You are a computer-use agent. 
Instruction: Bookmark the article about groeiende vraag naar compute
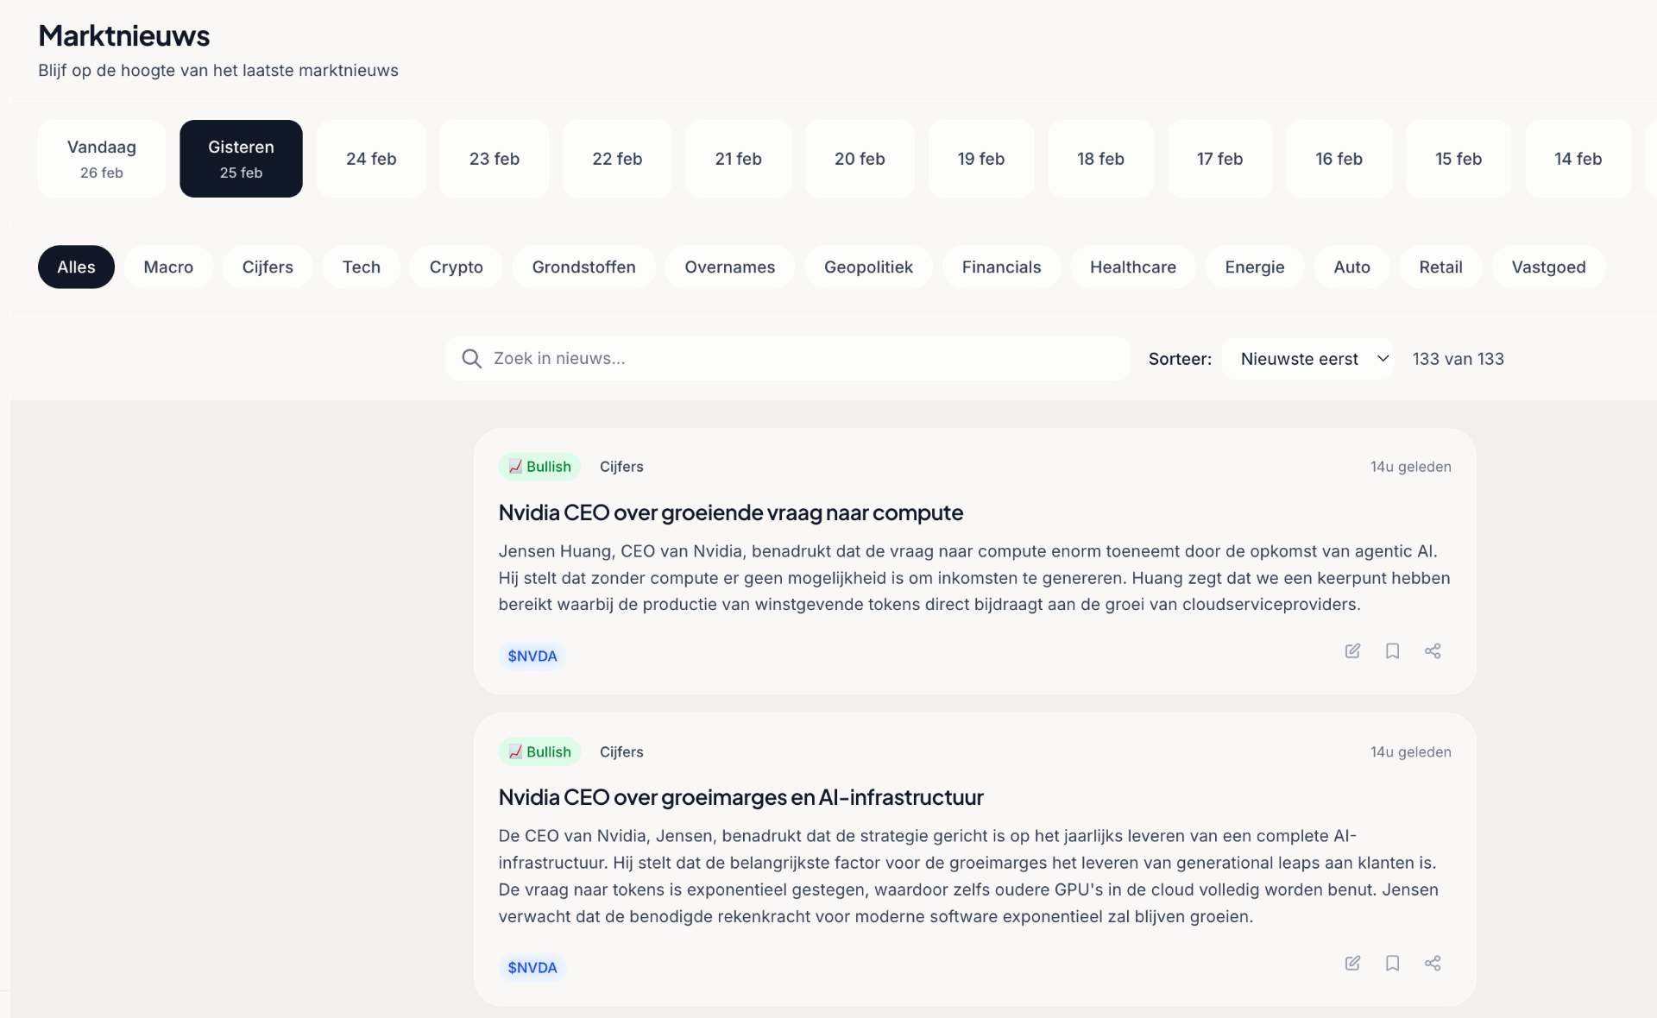tap(1392, 651)
